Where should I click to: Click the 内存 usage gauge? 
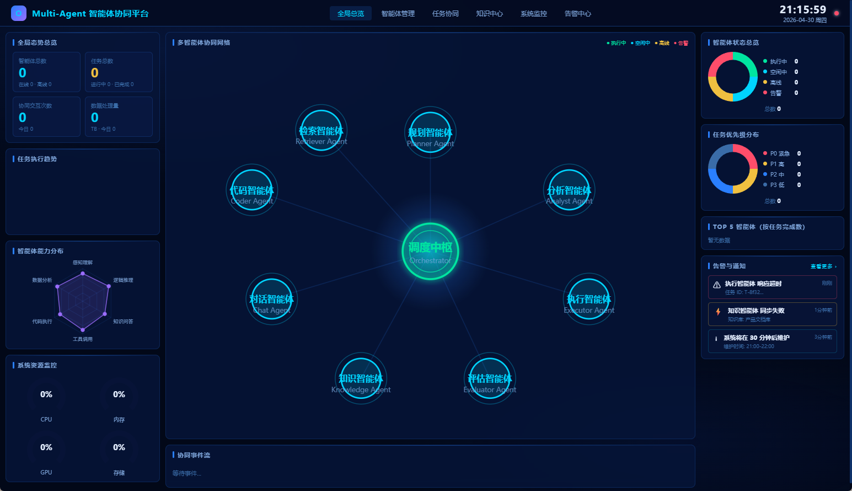point(119,394)
